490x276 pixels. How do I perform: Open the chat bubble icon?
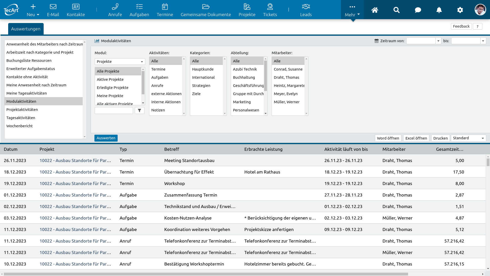coord(418,10)
